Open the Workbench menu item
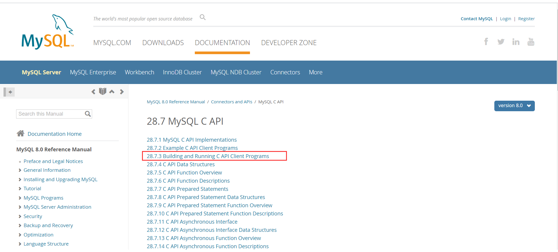Screen dimensions: 558x252 (x=139, y=72)
